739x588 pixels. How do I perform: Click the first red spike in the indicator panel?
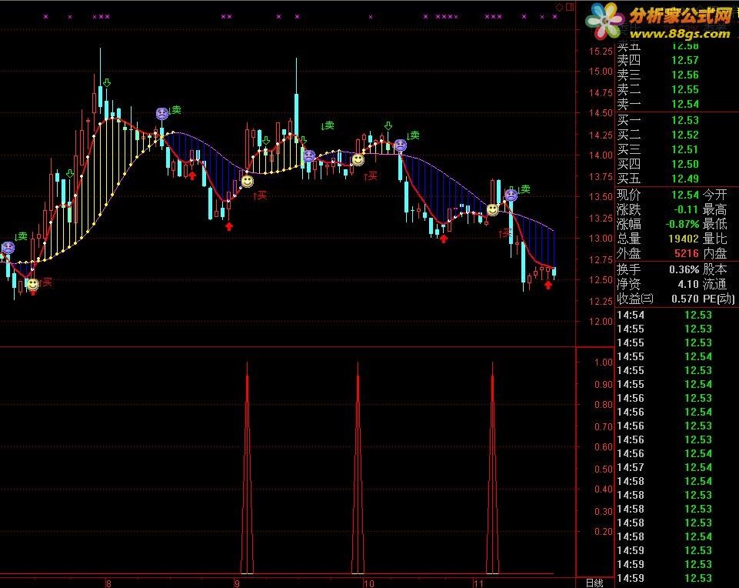click(x=247, y=467)
